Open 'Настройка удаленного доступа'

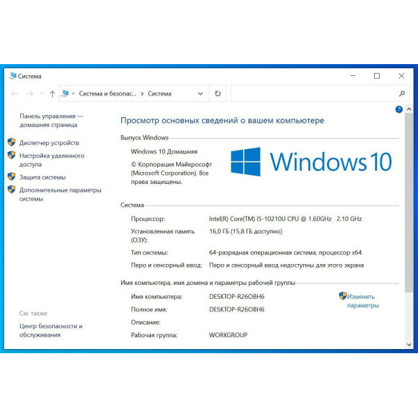52,160
